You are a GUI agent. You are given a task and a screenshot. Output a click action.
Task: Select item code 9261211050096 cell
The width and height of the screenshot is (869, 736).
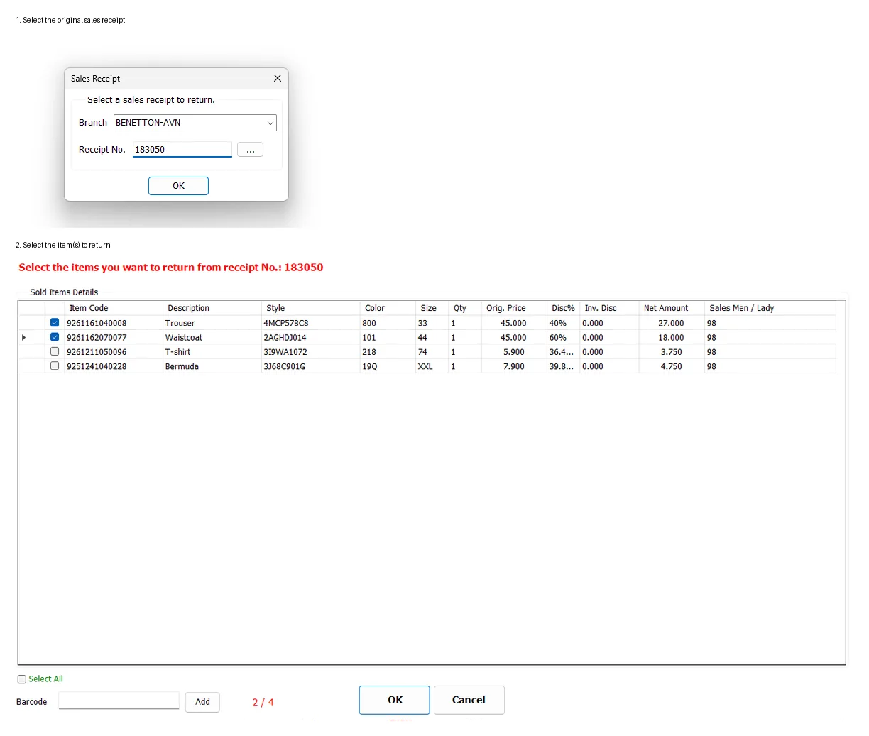(x=114, y=352)
